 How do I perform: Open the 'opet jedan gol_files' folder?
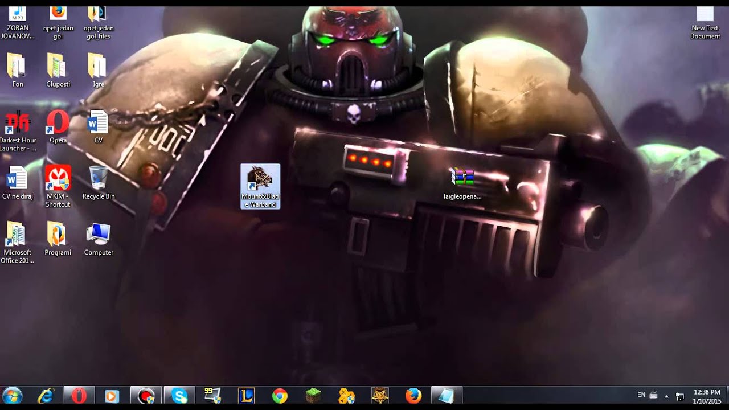click(x=99, y=23)
